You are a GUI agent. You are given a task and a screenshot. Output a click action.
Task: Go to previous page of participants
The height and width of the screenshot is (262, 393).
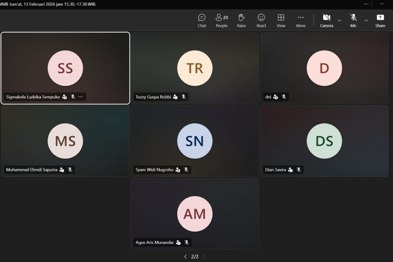pos(185,256)
